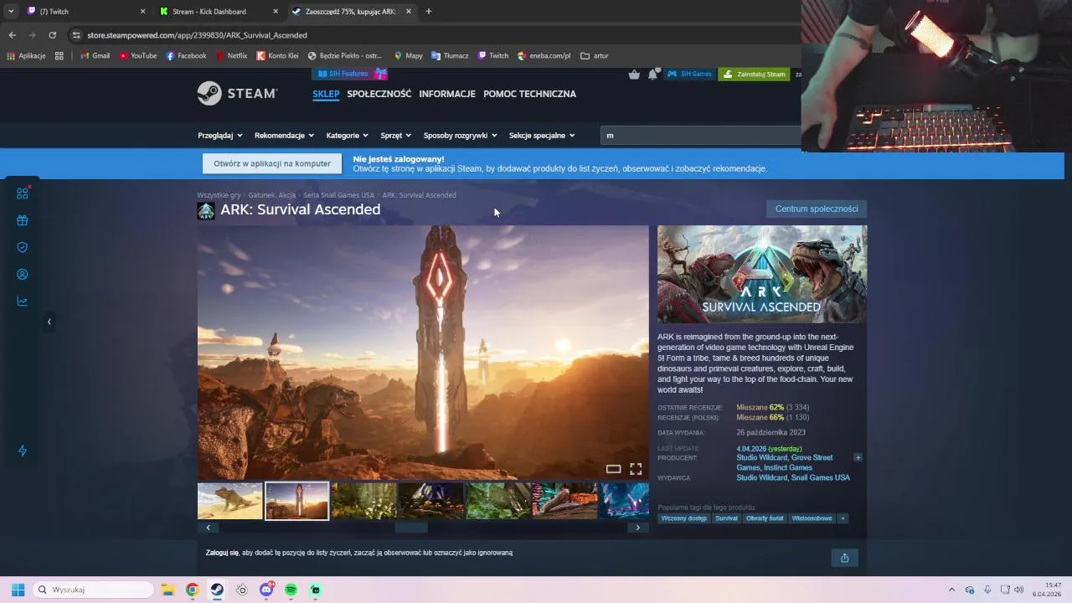Click the ARK game small icon next to title
The width and height of the screenshot is (1072, 603).
click(x=205, y=210)
